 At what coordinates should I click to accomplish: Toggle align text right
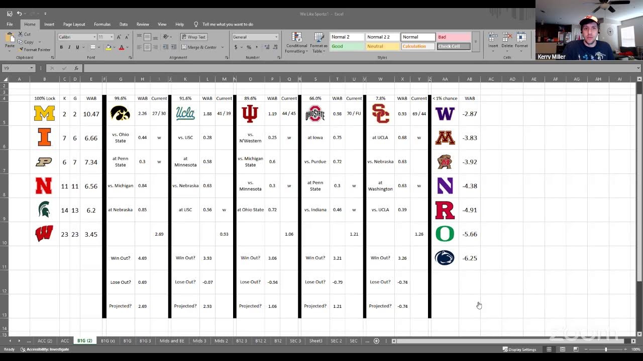coord(155,47)
